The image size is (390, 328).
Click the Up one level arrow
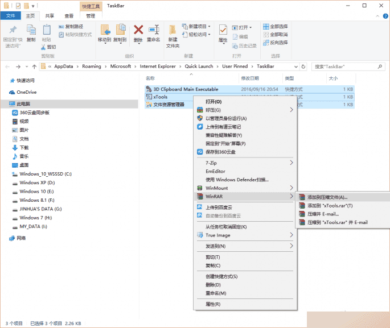pyautogui.click(x=34, y=67)
